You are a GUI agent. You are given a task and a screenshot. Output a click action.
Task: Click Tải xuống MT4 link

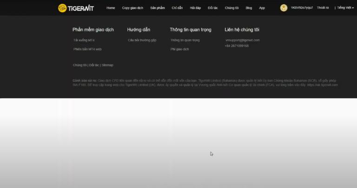tap(84, 40)
